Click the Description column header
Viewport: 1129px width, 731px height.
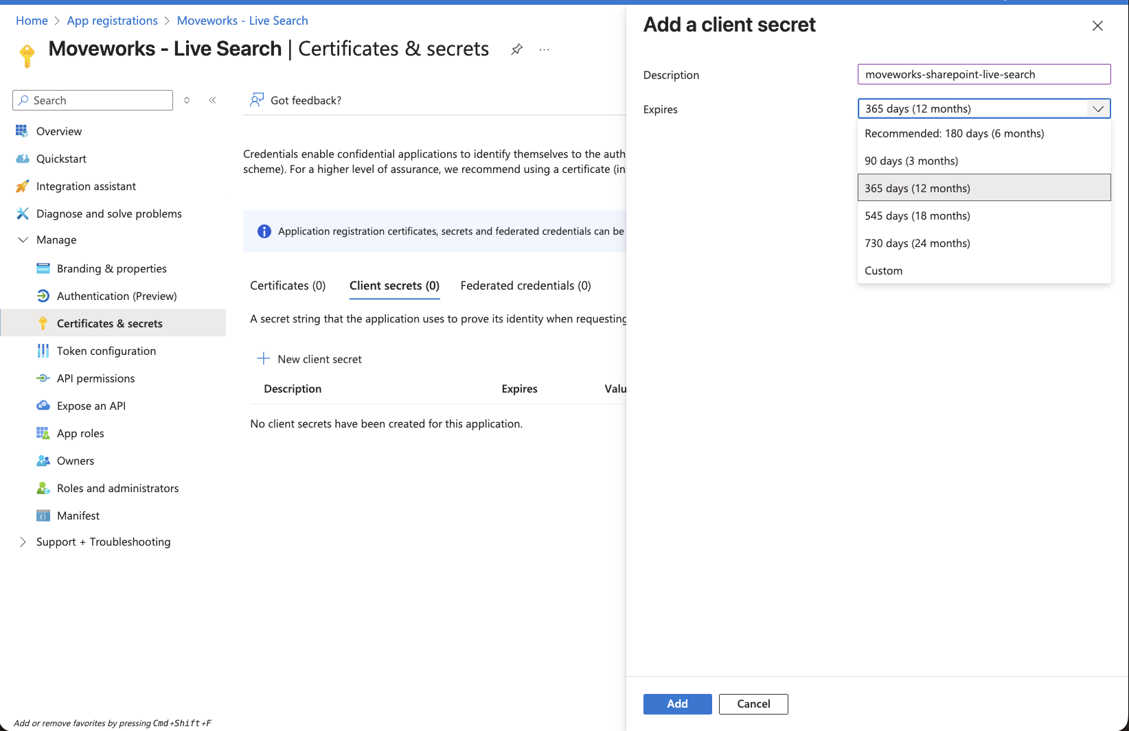(x=293, y=388)
